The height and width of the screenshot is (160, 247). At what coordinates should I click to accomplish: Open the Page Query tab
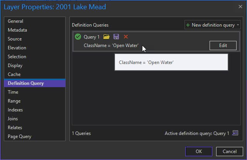20,136
